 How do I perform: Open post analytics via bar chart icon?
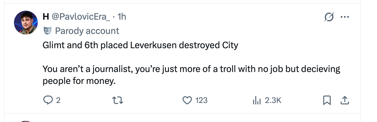pyautogui.click(x=256, y=101)
